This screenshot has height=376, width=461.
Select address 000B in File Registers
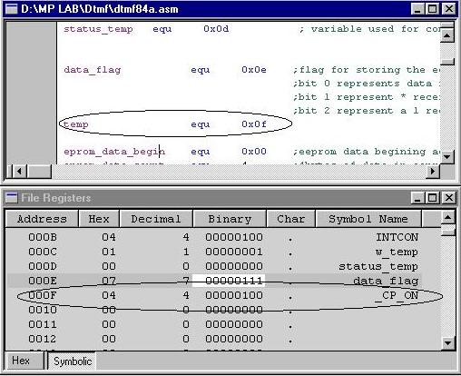(x=43, y=237)
